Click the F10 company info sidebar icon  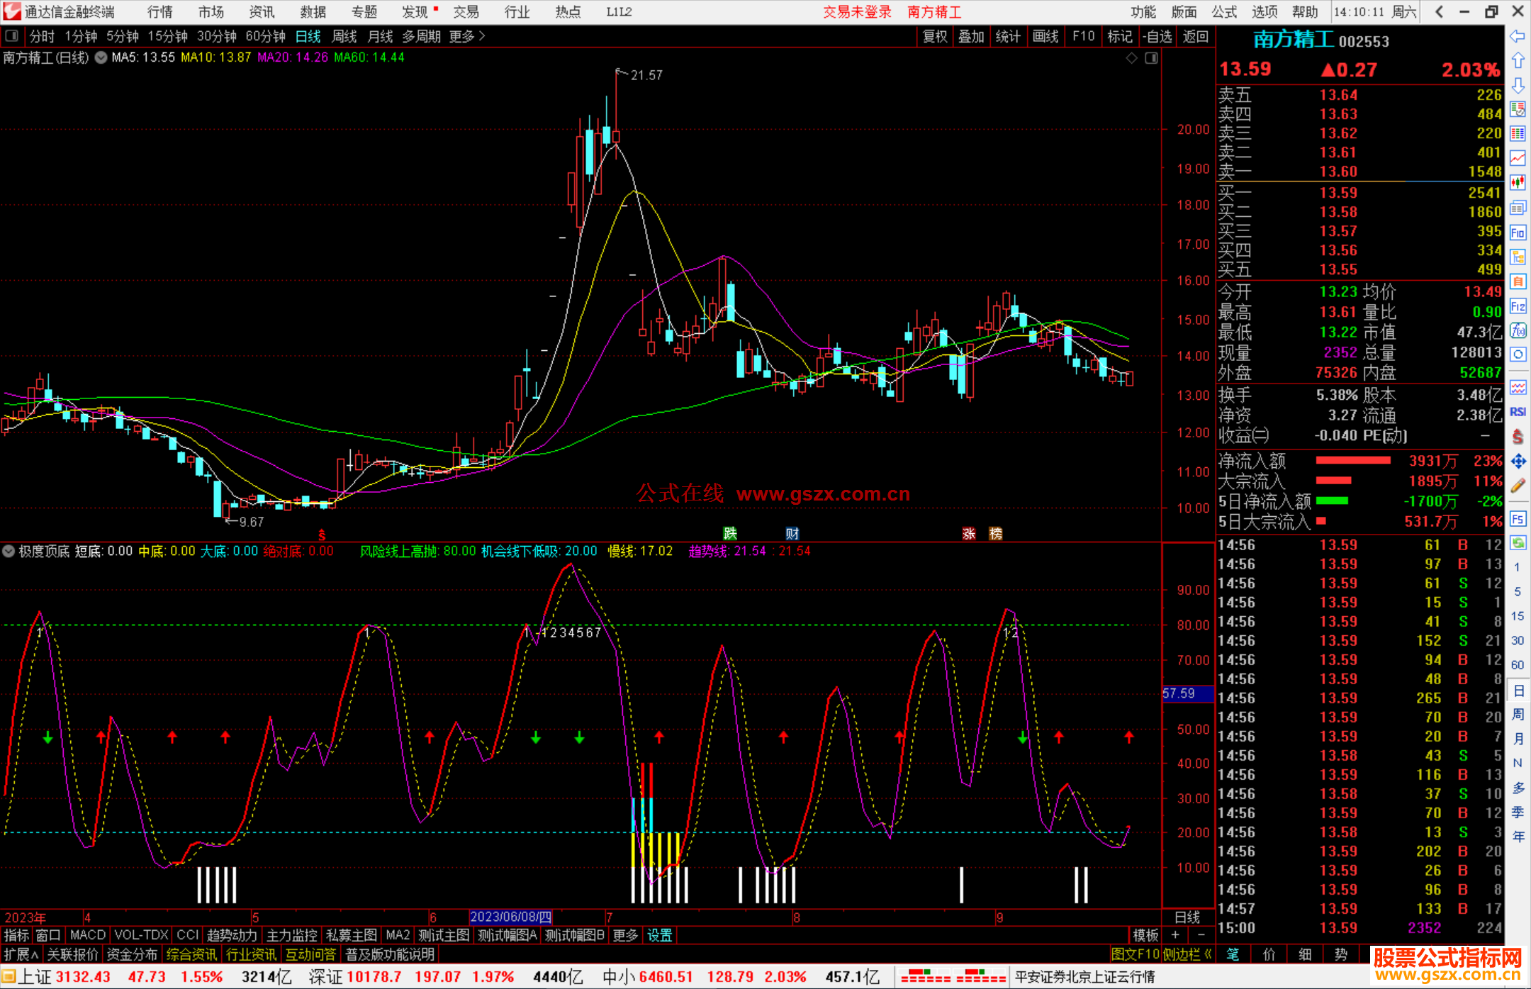click(1518, 233)
